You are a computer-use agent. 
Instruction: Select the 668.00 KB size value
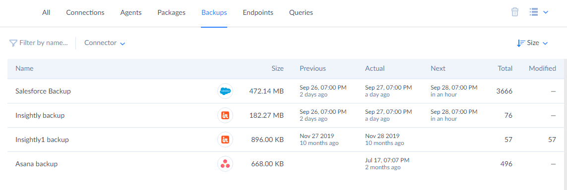click(267, 164)
